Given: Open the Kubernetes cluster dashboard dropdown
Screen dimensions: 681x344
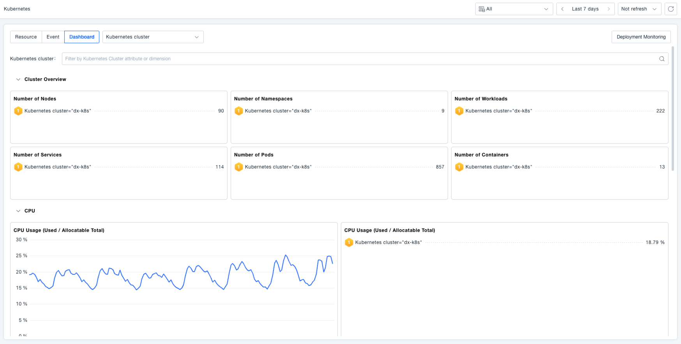Looking at the screenshot, I should (x=153, y=37).
